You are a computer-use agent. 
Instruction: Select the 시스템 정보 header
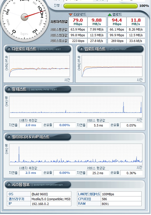pyautogui.click(x=38, y=184)
